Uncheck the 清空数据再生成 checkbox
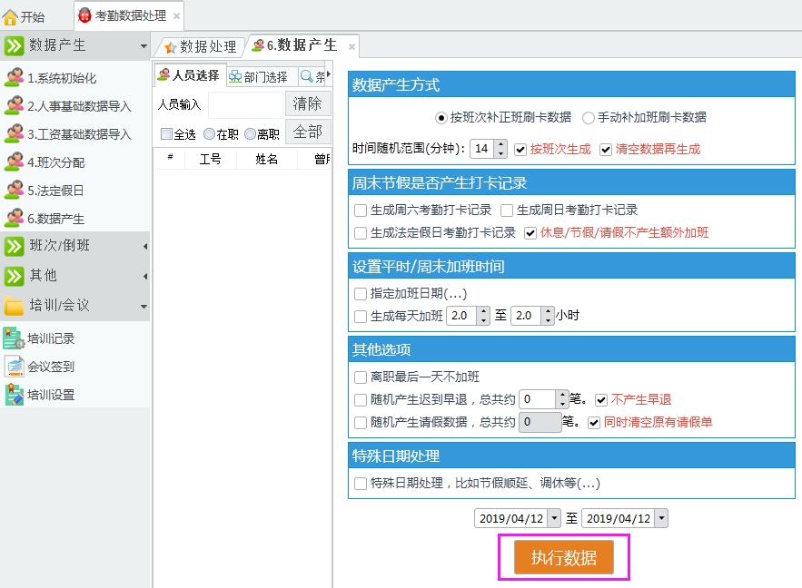 coord(606,149)
